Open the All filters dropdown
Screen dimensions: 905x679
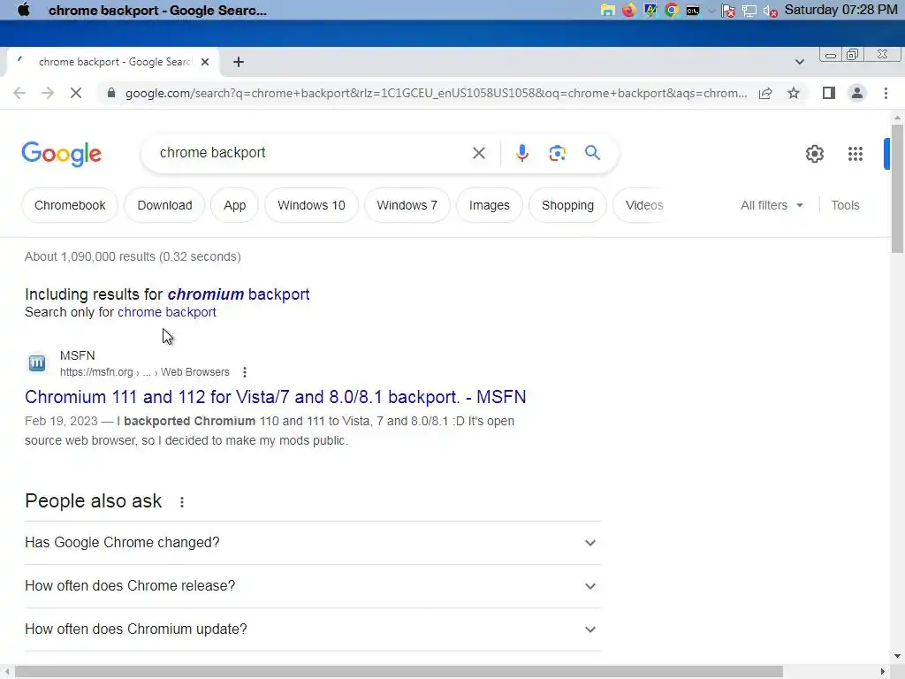[772, 205]
